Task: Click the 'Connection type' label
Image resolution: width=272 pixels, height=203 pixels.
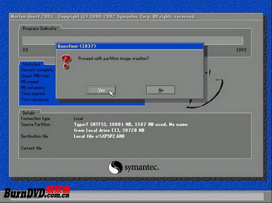Action: (35, 119)
